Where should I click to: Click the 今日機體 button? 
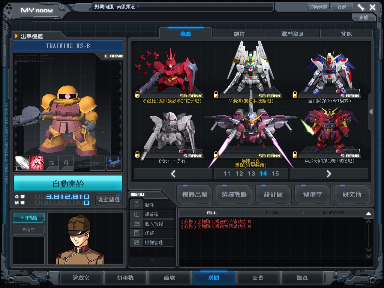[28, 218]
